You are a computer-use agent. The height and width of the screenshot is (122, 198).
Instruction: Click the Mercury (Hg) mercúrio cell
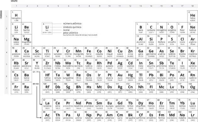click(x=130, y=76)
